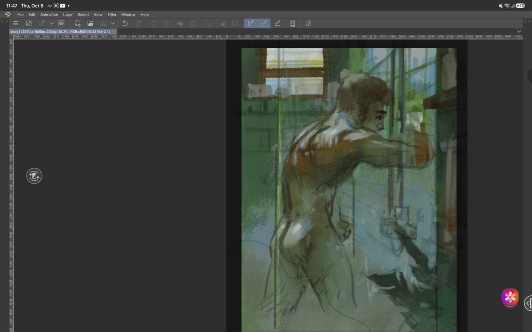The width and height of the screenshot is (532, 332).
Task: Tap the floating circular rotate button
Action: tap(34, 176)
